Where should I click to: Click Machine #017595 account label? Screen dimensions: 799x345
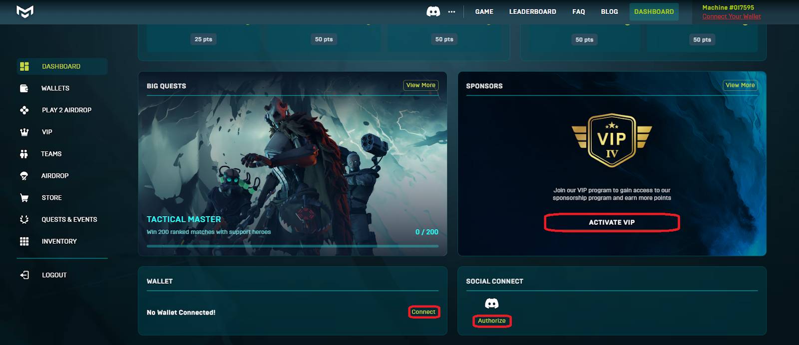pos(728,7)
